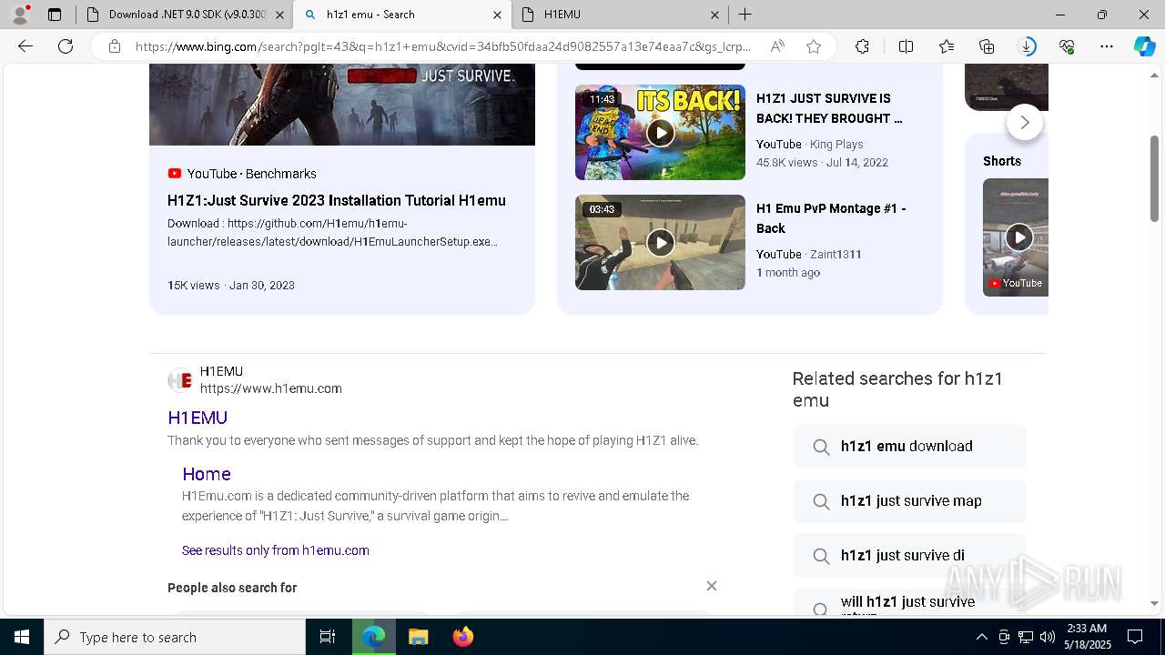Viewport: 1165px width, 655px height.
Task: Dismiss the People also search for section
Action: pyautogui.click(x=712, y=586)
